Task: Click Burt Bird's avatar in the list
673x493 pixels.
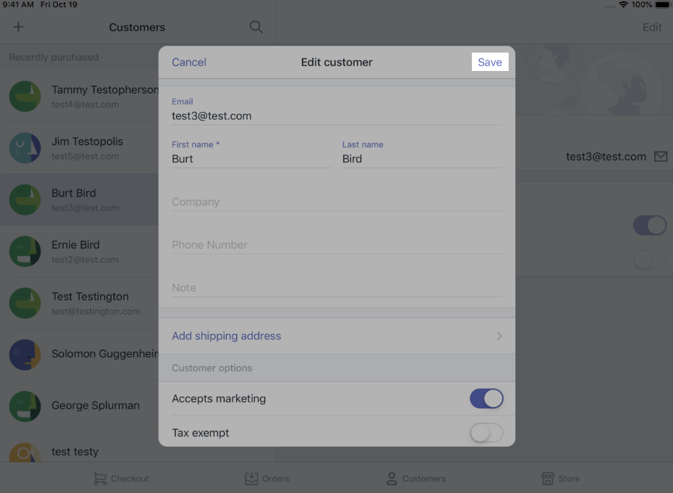Action: (25, 200)
